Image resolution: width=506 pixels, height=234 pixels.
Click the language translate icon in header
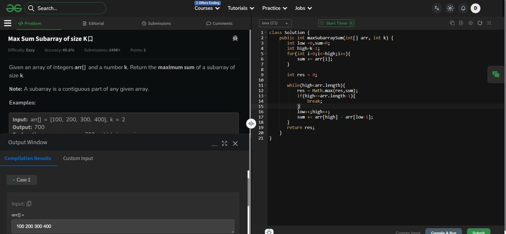coord(437,8)
